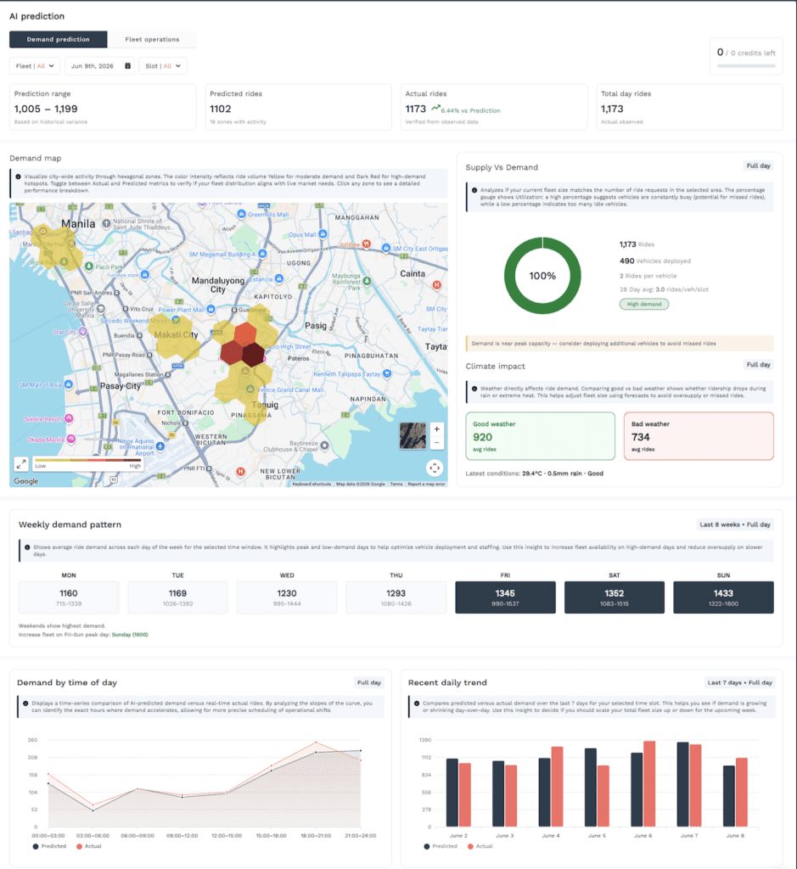
Task: Select the THU demand card
Action: [x=396, y=597]
